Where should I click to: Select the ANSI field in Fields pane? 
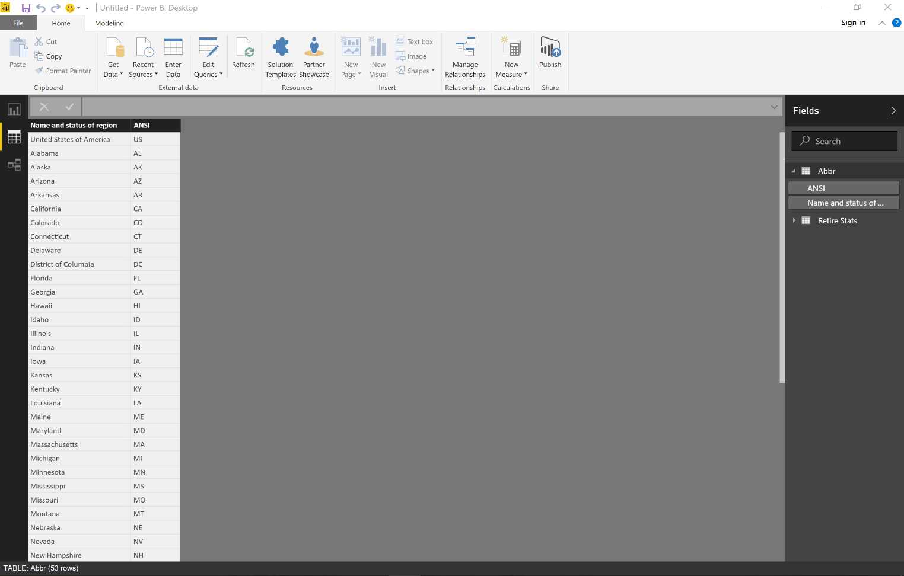(x=843, y=188)
